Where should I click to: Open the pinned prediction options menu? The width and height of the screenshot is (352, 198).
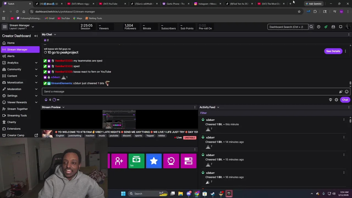(x=345, y=51)
